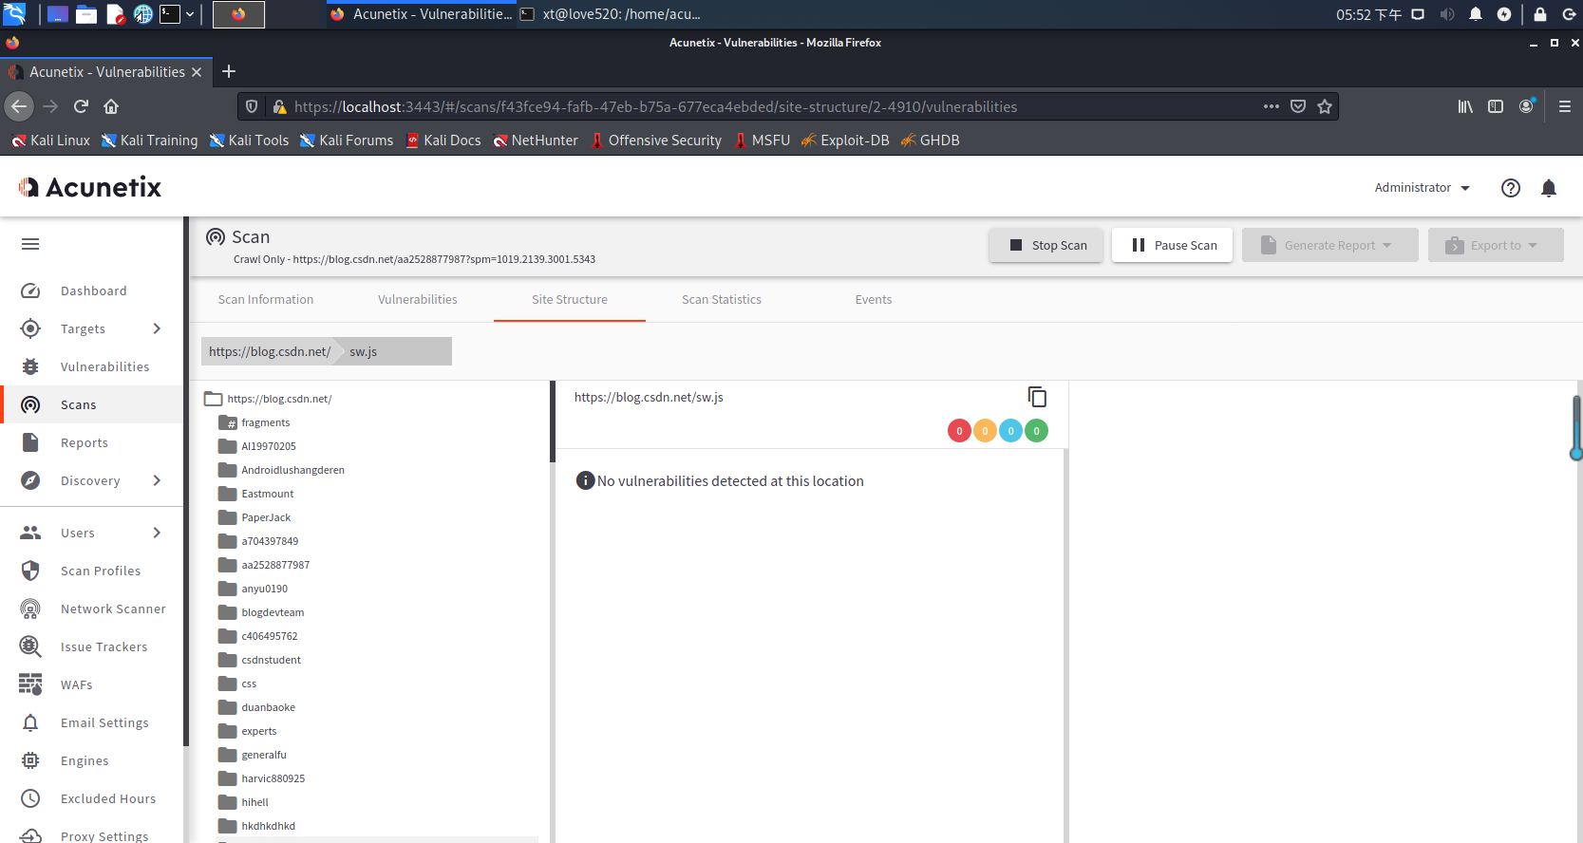Collapse the sidebar with hamburger menu icon
The height and width of the screenshot is (843, 1583).
point(30,244)
